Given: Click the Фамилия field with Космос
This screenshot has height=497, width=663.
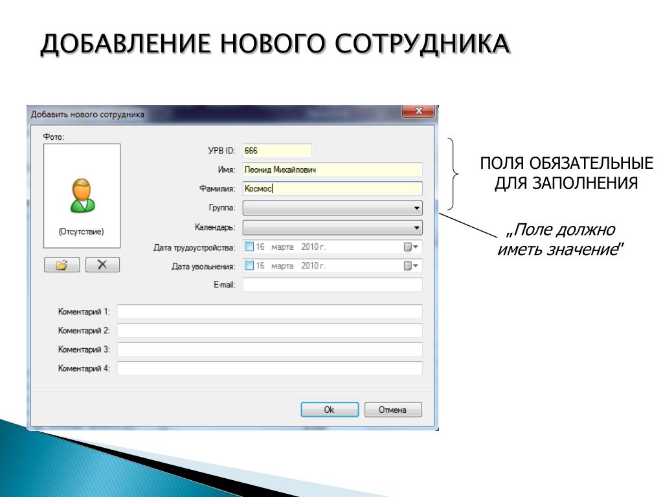Looking at the screenshot, I should 332,188.
